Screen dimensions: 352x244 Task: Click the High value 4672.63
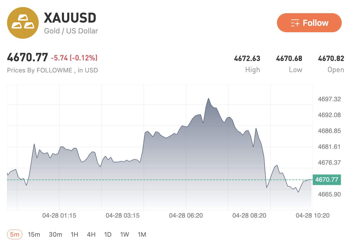click(x=247, y=59)
